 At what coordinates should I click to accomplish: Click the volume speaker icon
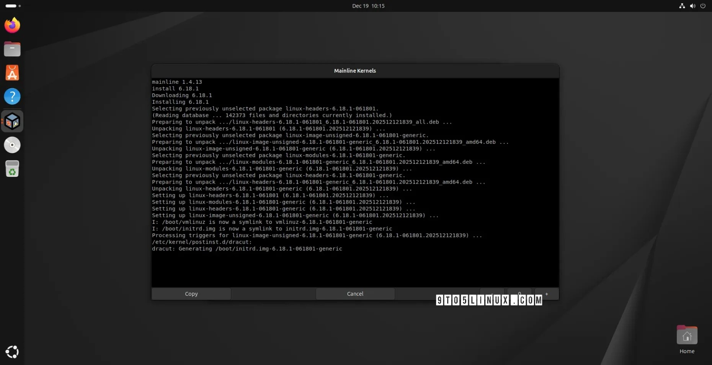[x=692, y=6]
